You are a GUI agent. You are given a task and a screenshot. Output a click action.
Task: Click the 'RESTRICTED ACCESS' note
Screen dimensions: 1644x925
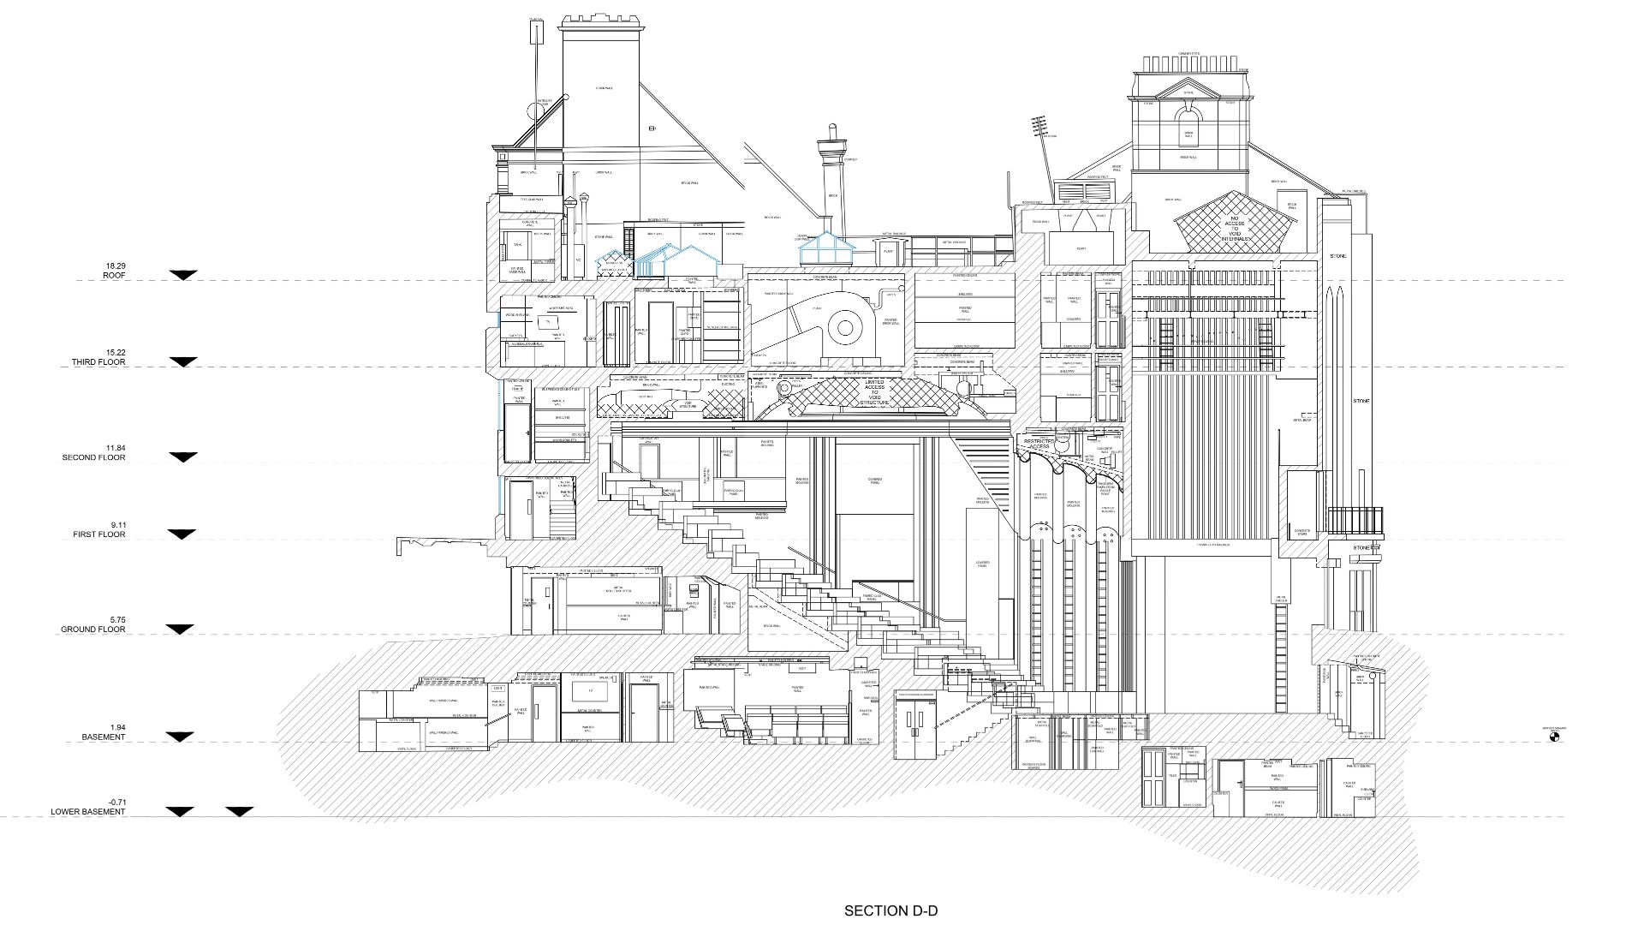pyautogui.click(x=1039, y=445)
